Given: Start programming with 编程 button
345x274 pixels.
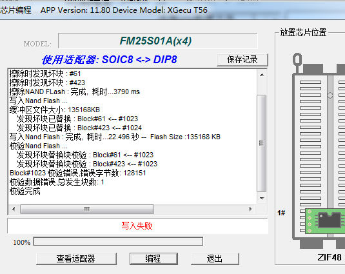Looking at the screenshot, I should click(153, 259).
